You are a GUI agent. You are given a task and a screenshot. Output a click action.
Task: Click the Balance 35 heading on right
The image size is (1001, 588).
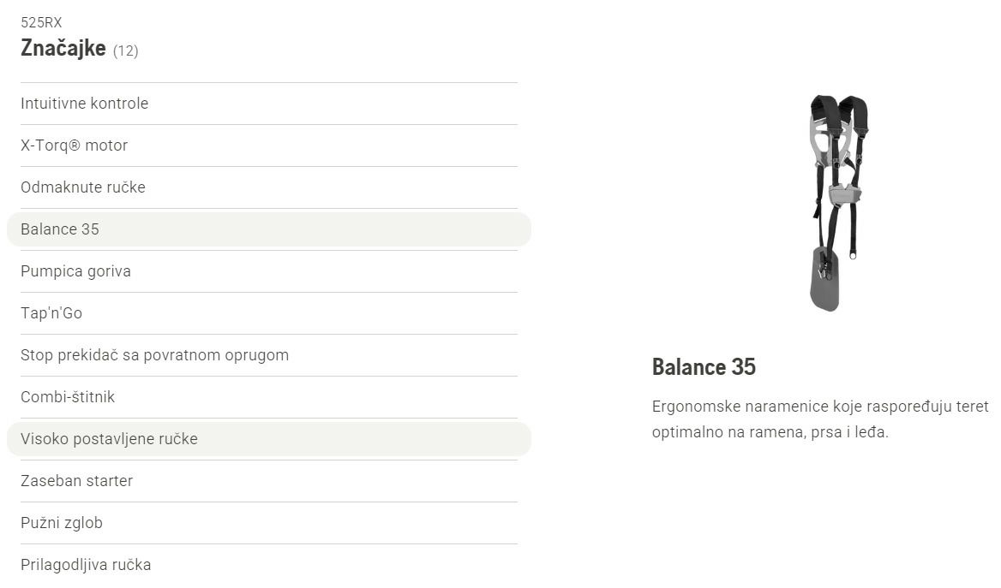[704, 367]
